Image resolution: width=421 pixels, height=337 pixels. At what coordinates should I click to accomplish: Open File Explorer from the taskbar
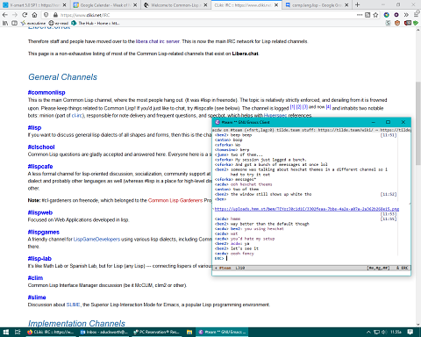[x=189, y=332]
